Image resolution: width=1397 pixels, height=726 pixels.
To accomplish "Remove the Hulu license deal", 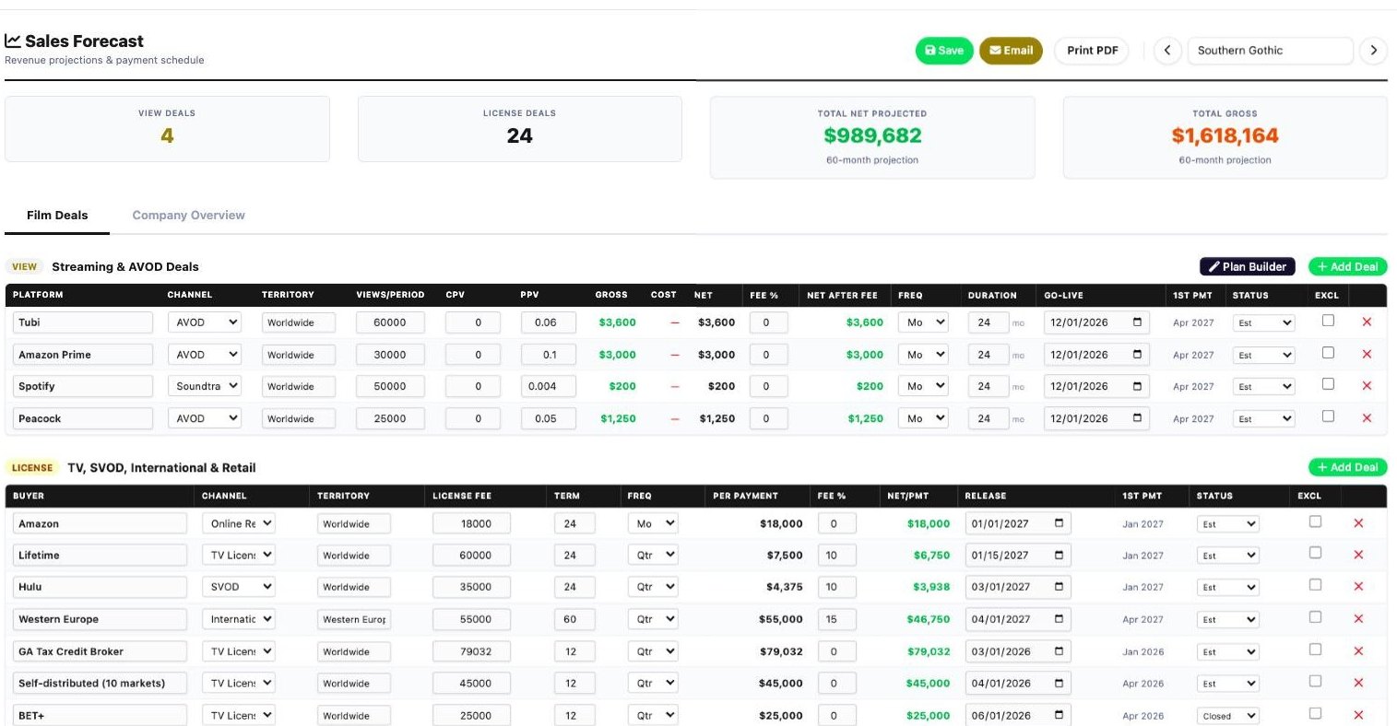I will (1358, 587).
